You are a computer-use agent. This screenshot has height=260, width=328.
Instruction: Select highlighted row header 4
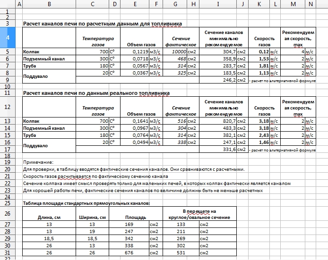click(x=8, y=38)
